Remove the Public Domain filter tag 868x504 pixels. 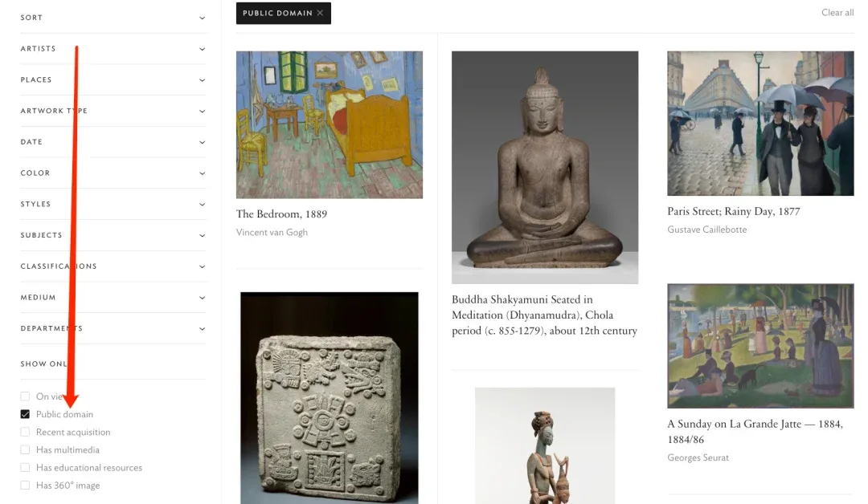[x=320, y=13]
